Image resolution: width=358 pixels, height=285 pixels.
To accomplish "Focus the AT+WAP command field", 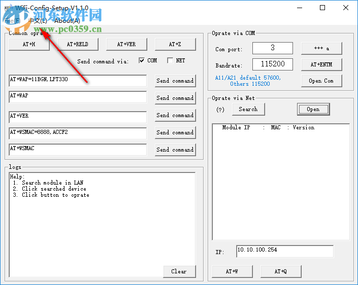I will point(78,97).
